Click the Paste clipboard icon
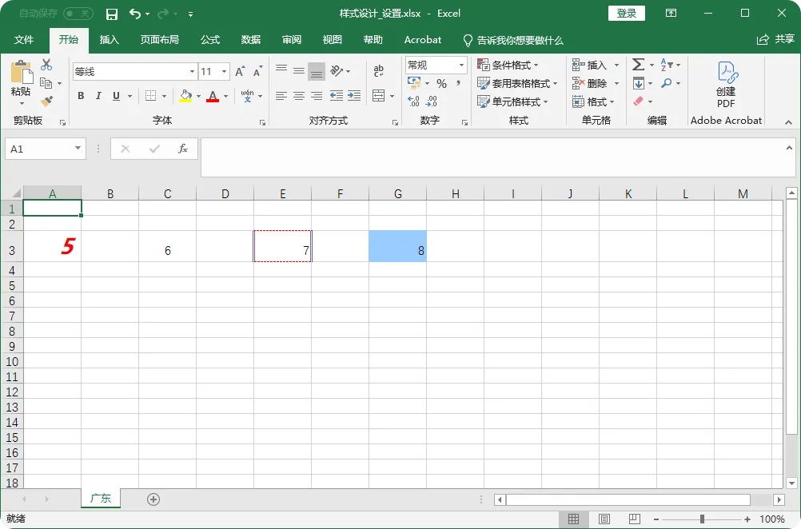This screenshot has width=801, height=529. tap(22, 71)
